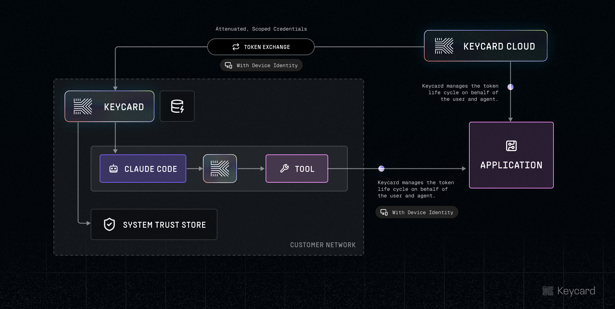Select the TOKEN EXCHANGE text label

pyautogui.click(x=267, y=47)
